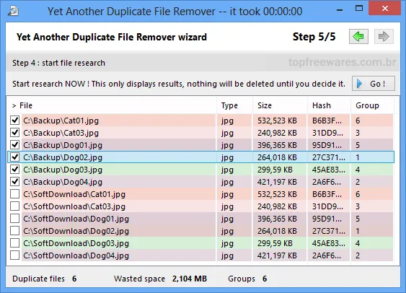Viewport: 406px width, 293px height.
Task: Select the C:\Backup\Dog02.jpg file name
Action: pyautogui.click(x=63, y=157)
